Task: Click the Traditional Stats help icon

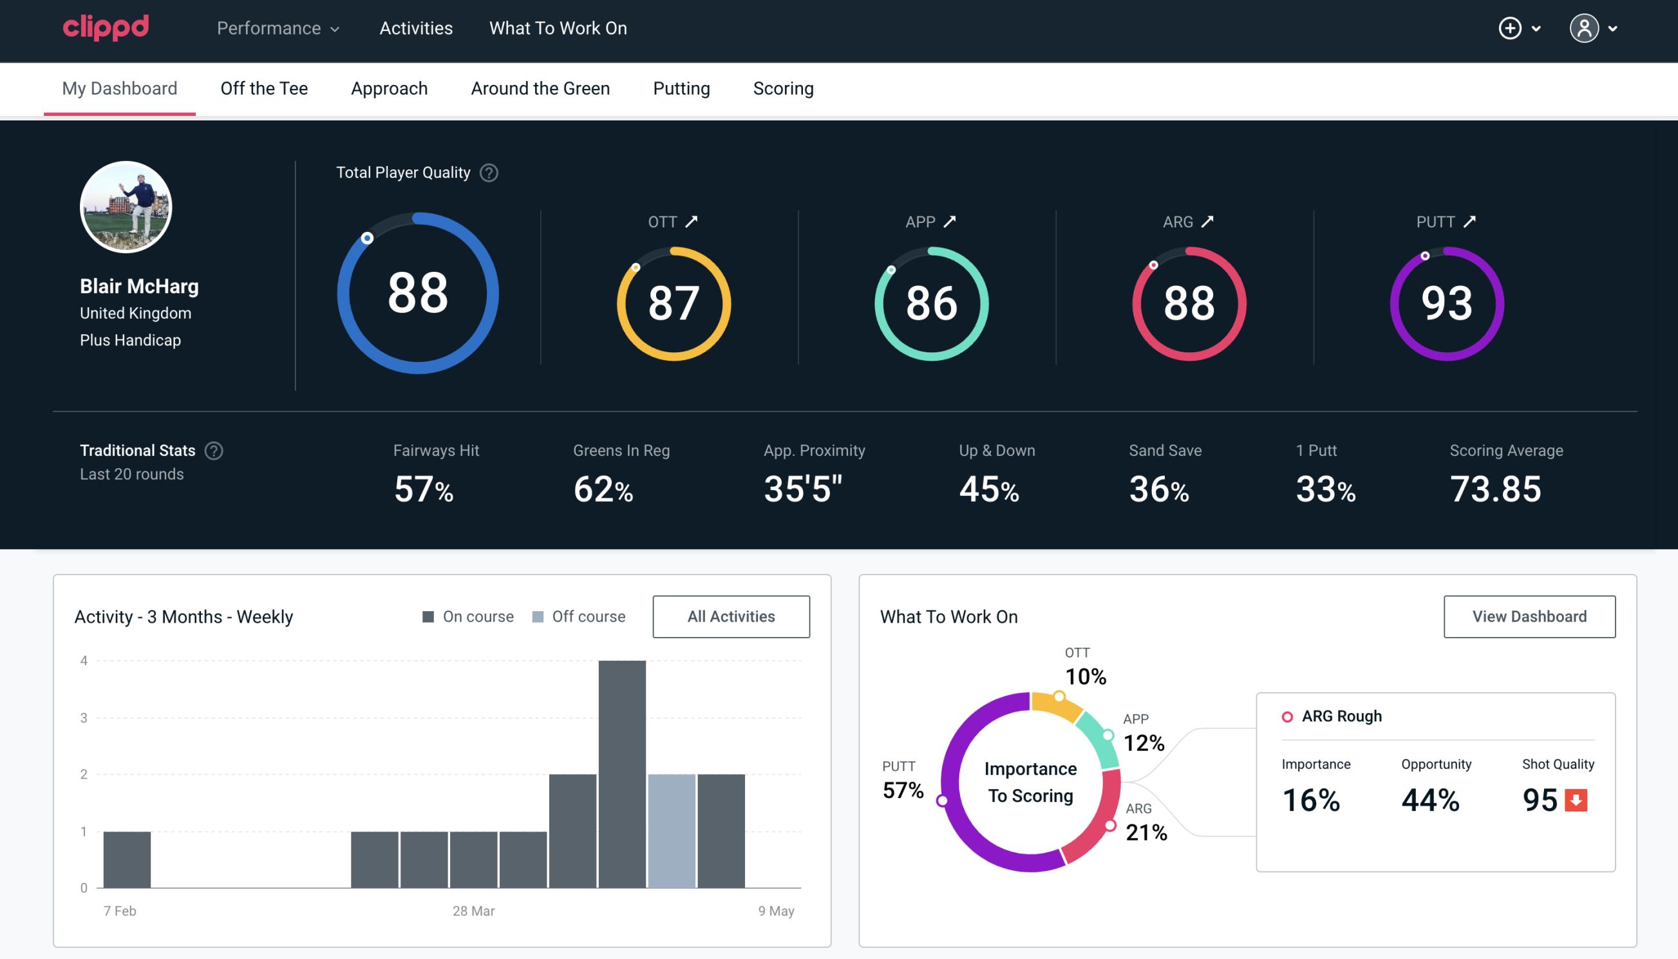Action: click(x=214, y=450)
